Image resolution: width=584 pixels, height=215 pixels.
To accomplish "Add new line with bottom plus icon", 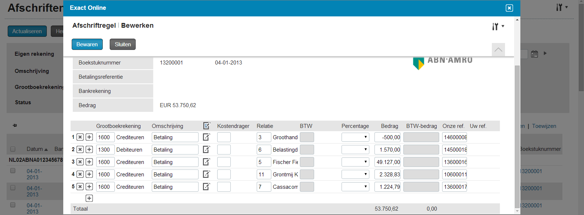I will 89,198.
